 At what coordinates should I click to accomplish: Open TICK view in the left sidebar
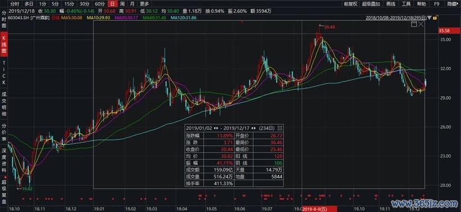click(x=4, y=73)
